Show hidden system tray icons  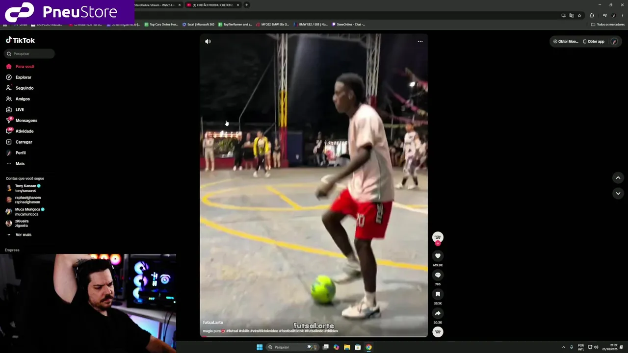click(563, 347)
